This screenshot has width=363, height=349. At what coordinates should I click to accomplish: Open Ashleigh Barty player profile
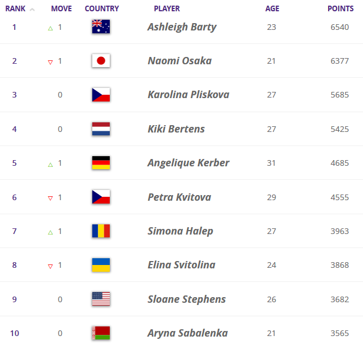tap(182, 27)
